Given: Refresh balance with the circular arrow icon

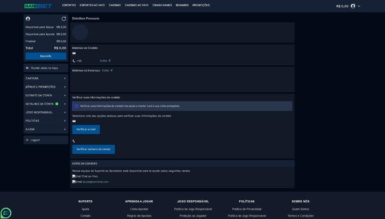Looking at the screenshot, I should [x=64, y=19].
